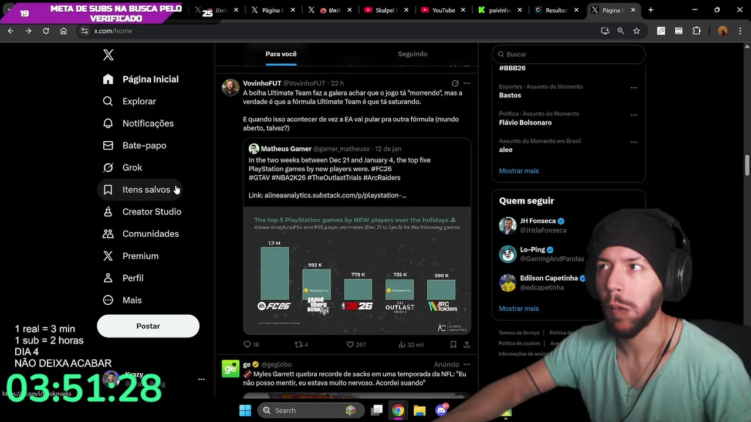
Task: Click Buscar search field
Action: point(569,54)
